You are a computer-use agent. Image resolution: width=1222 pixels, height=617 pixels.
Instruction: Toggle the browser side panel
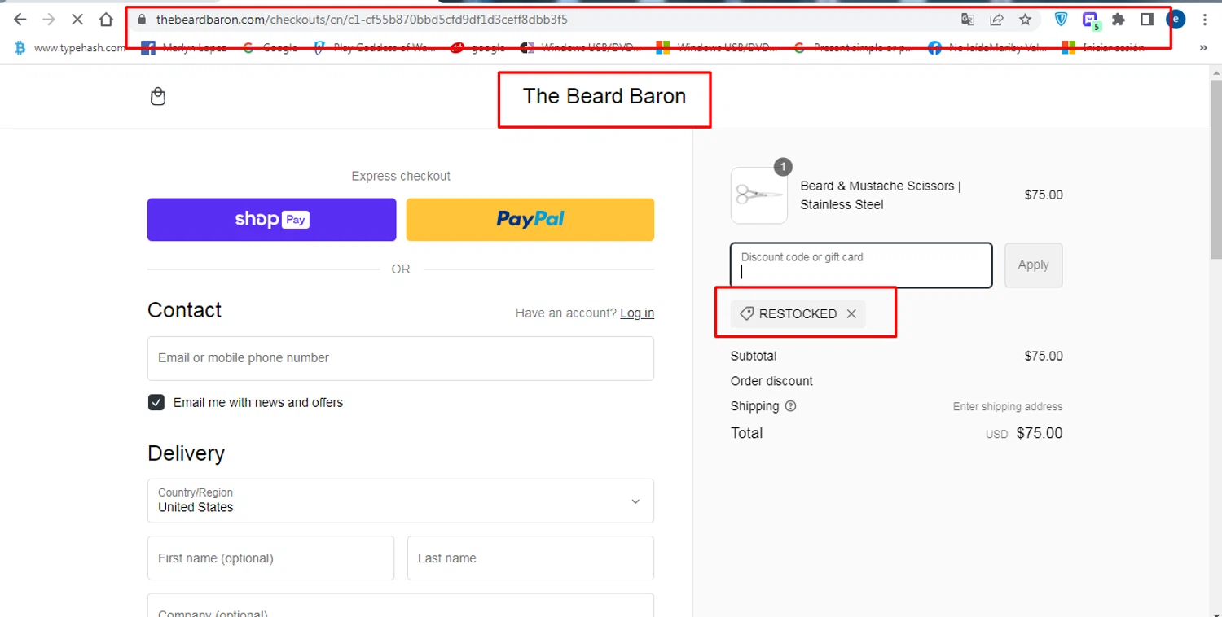[x=1147, y=20]
